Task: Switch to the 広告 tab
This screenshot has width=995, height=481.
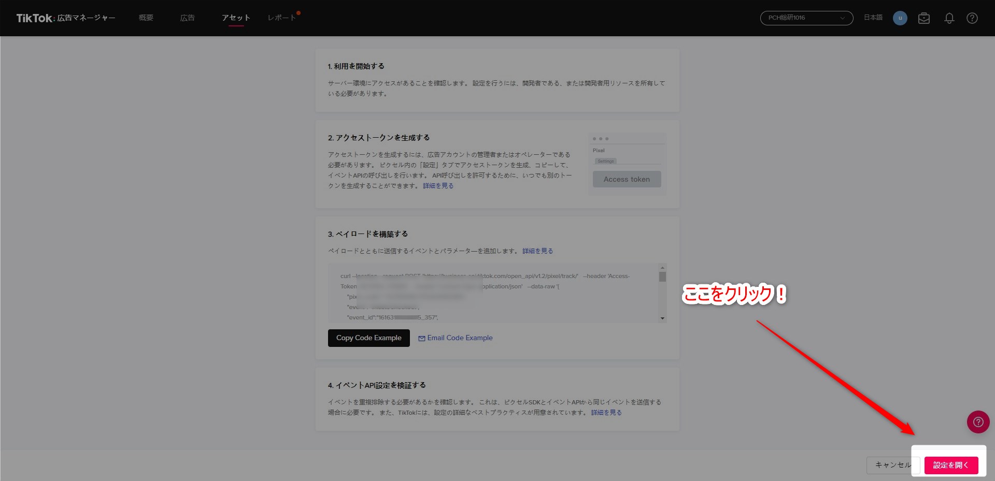Action: coord(188,18)
